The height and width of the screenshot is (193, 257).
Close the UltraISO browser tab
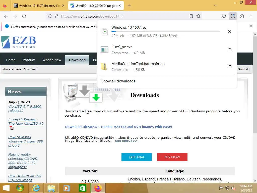120,6
